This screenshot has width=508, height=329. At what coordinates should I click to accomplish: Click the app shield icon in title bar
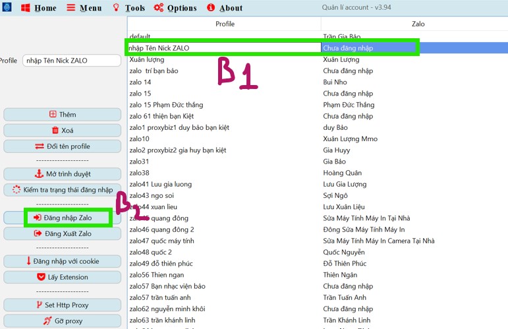(x=6, y=8)
